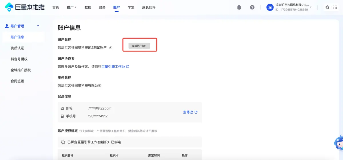Click the phone icon before 手机号
Viewport: 343px width, 160px height.
click(x=62, y=116)
